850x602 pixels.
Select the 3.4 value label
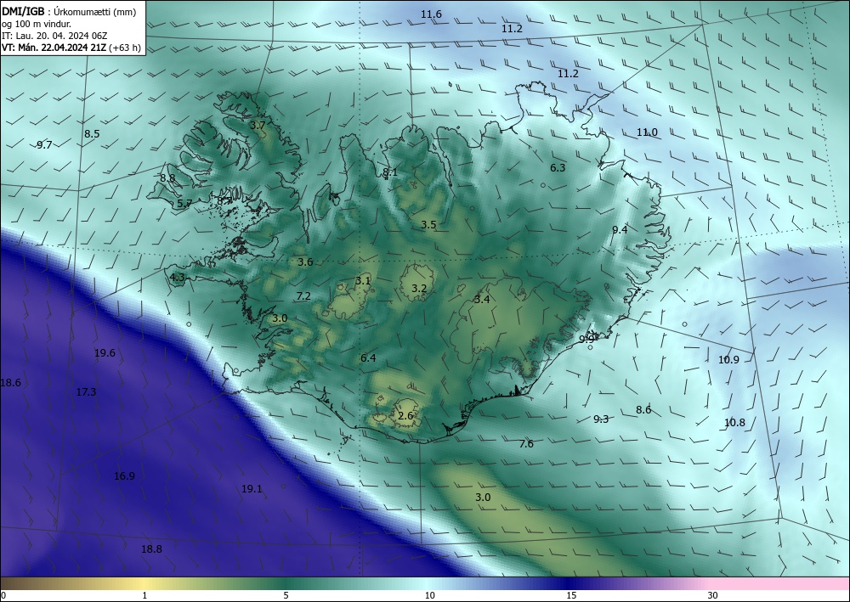[482, 300]
